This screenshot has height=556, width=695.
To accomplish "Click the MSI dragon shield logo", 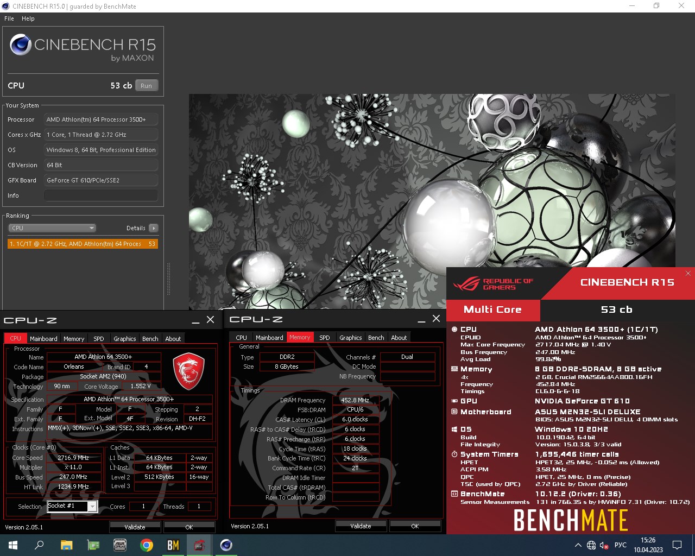I will (x=188, y=371).
